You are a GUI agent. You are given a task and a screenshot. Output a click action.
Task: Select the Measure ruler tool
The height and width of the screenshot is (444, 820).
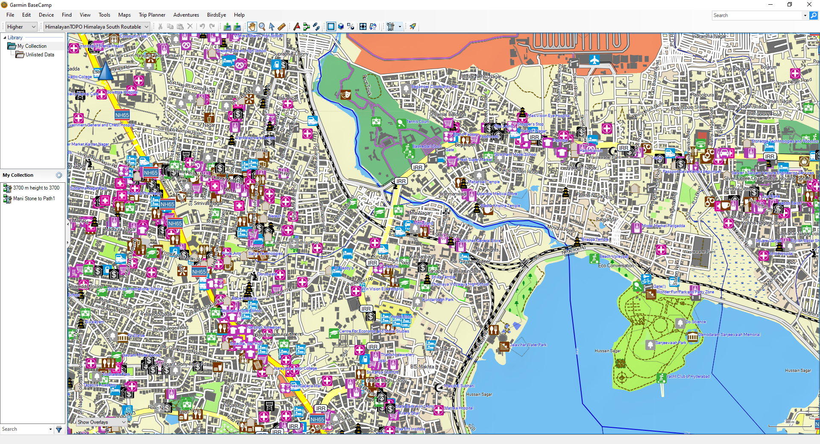pos(281,26)
